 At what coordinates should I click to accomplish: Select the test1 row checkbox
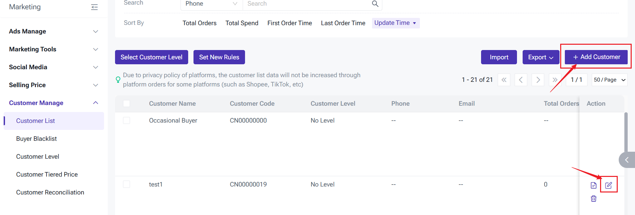126,184
